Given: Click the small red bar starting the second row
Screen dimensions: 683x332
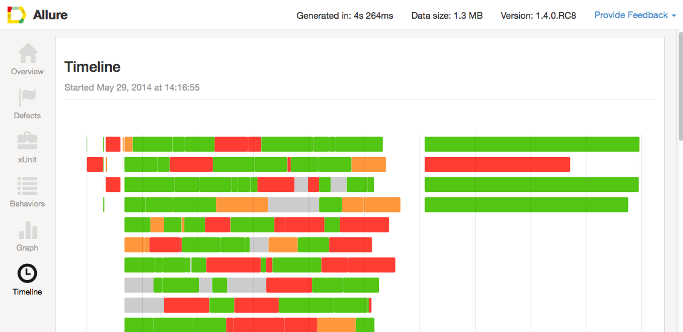Looking at the screenshot, I should point(95,164).
